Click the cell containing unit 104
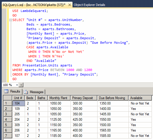Viewport: 153px width, 140px height. tap(19, 103)
